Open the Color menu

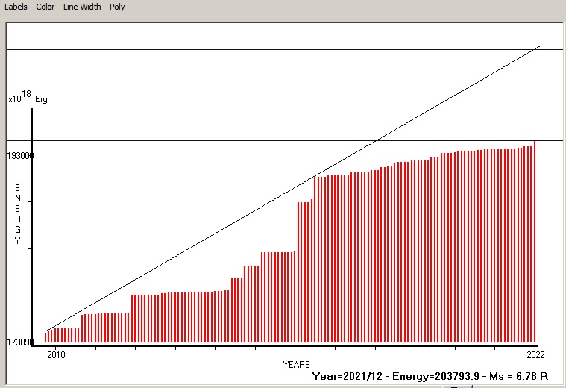pos(45,7)
